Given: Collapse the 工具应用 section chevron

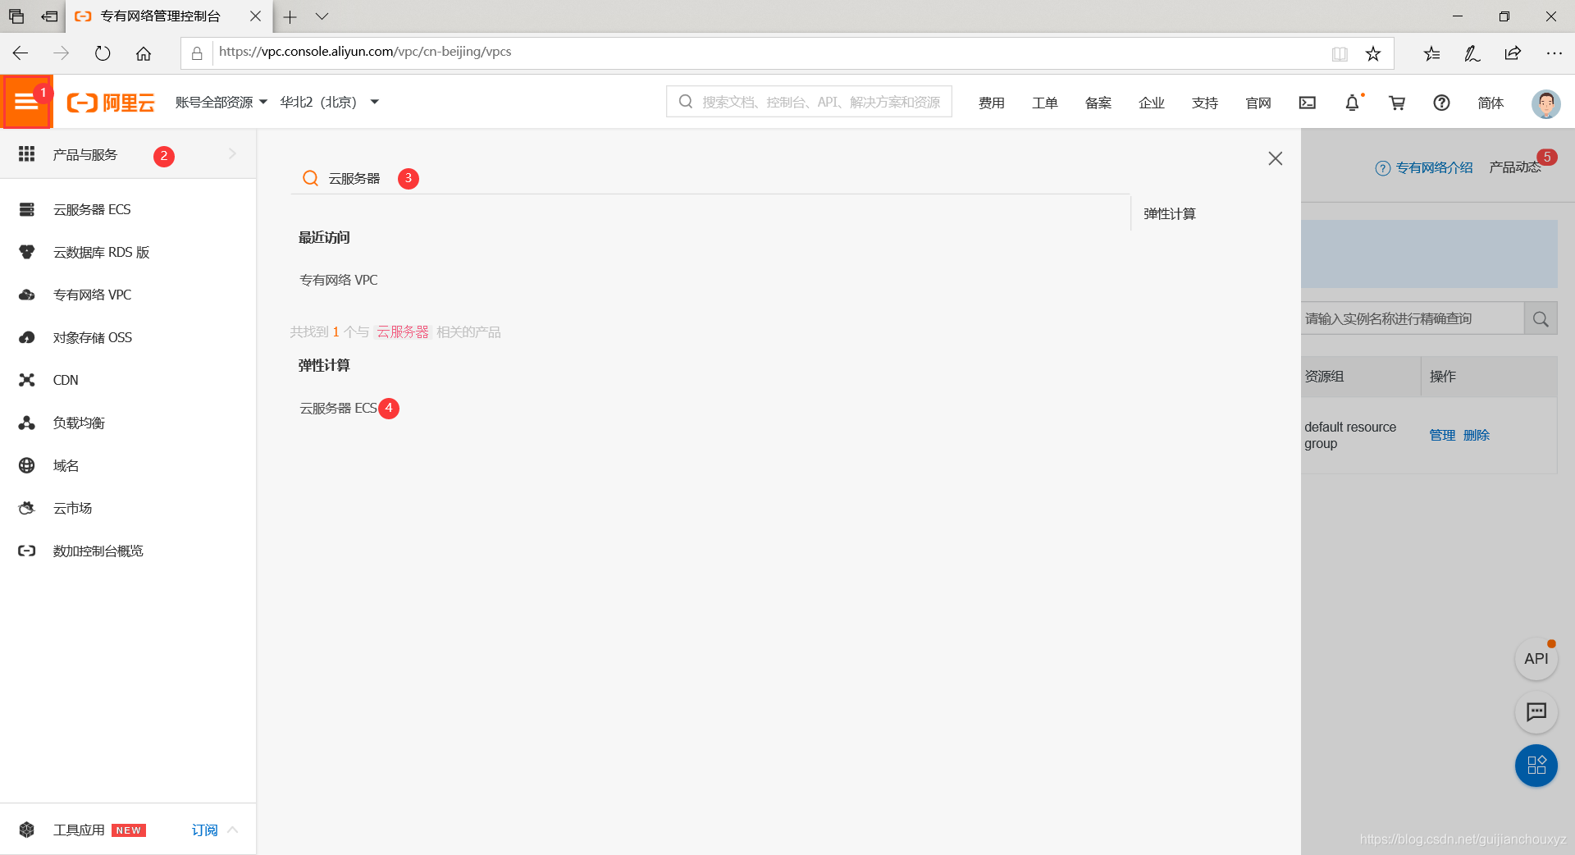Looking at the screenshot, I should pos(233,830).
